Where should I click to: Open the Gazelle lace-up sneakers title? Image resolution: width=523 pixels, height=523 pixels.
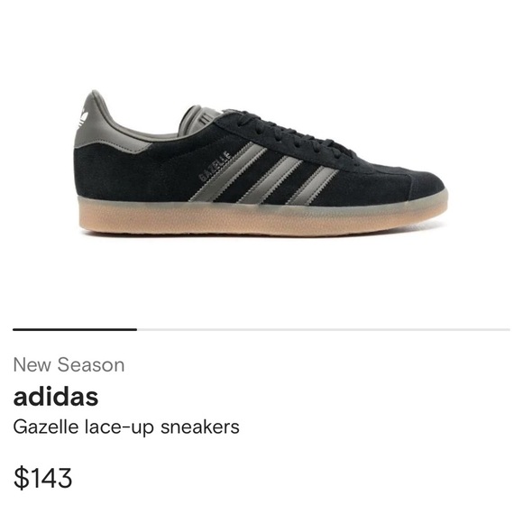[x=126, y=427]
